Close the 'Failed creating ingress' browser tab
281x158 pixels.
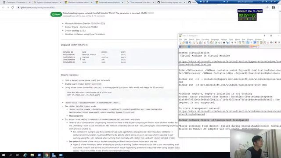(184, 2)
